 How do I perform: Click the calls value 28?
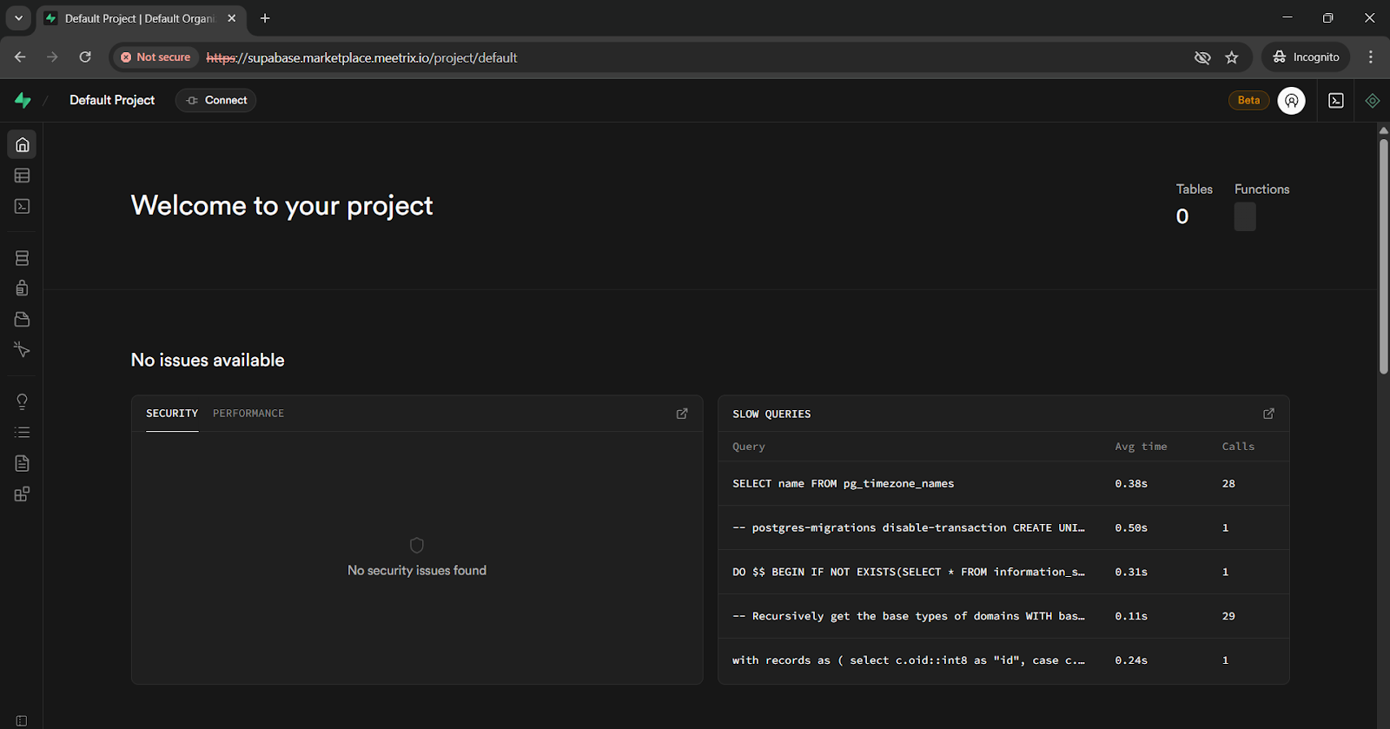coord(1228,484)
